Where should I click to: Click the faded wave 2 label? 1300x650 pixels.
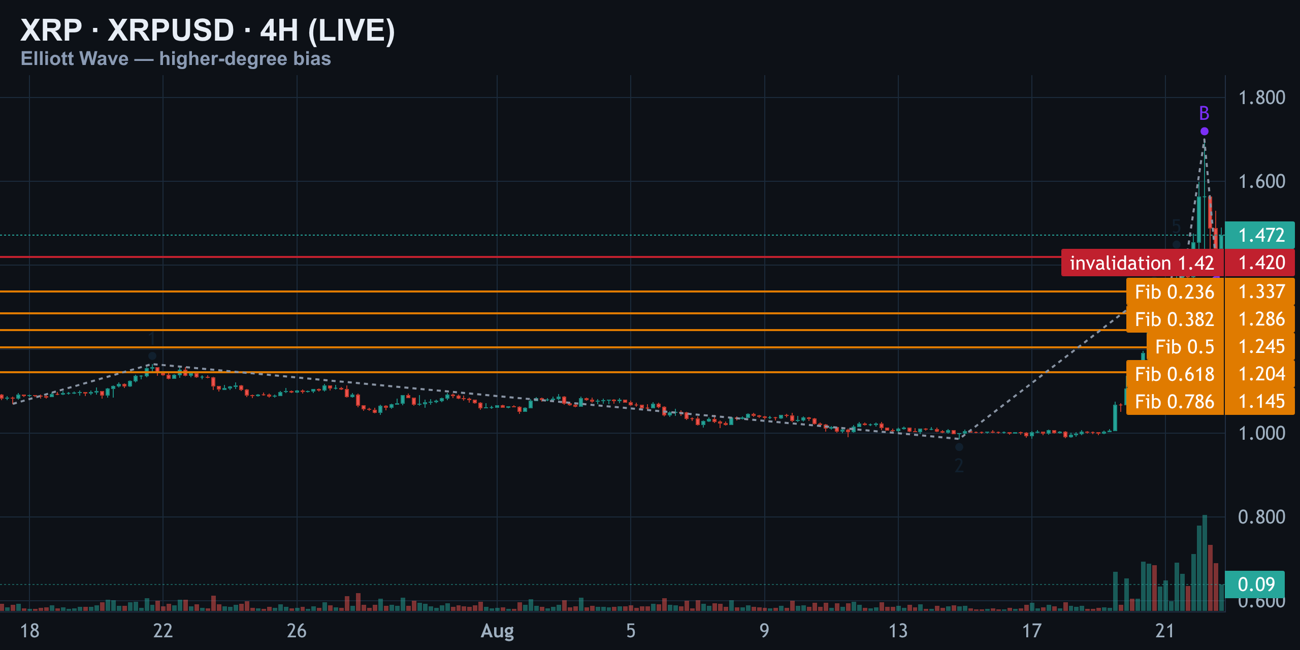(959, 466)
